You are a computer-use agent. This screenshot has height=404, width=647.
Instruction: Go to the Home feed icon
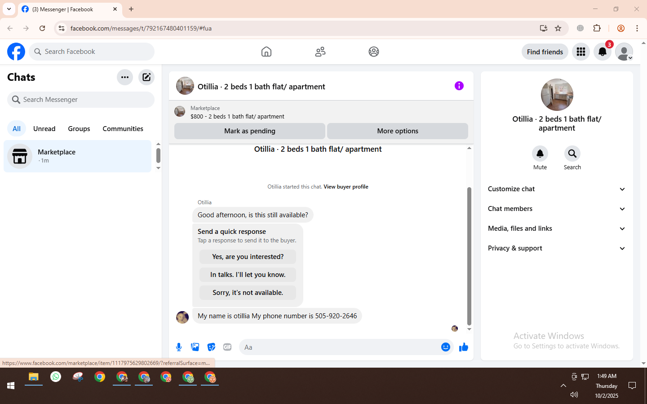[266, 52]
